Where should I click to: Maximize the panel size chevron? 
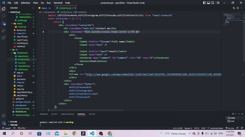pos(239,114)
